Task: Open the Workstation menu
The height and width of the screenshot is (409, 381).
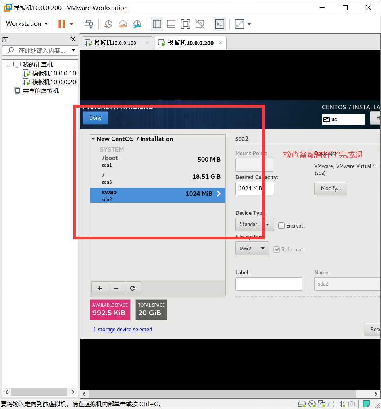Action: [27, 24]
